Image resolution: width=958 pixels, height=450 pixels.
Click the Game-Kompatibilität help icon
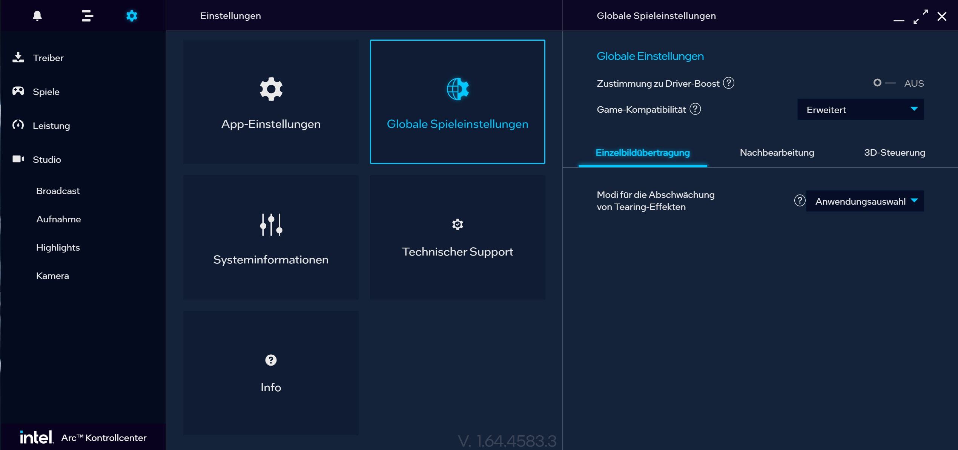click(695, 109)
